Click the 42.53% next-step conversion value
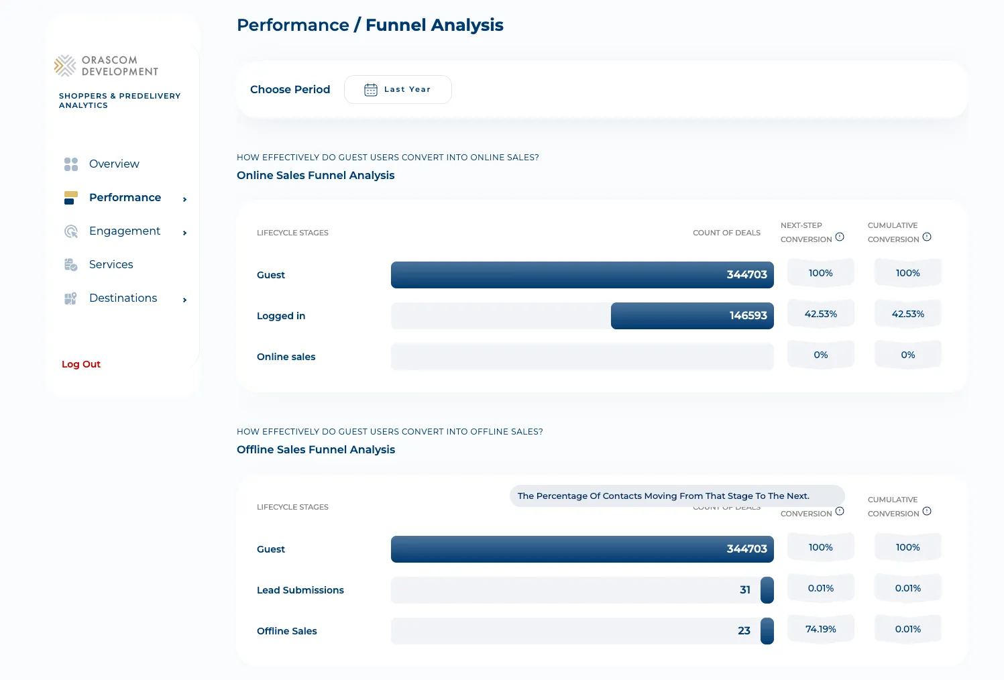The width and height of the screenshot is (1004, 680). point(821,314)
